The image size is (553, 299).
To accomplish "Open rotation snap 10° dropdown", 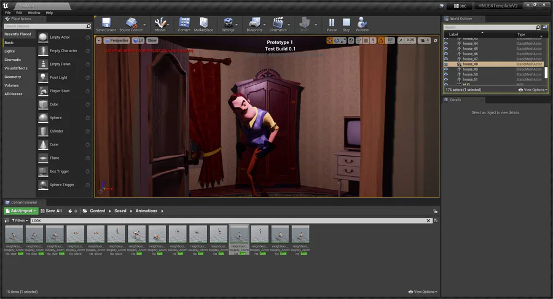I will [390, 41].
